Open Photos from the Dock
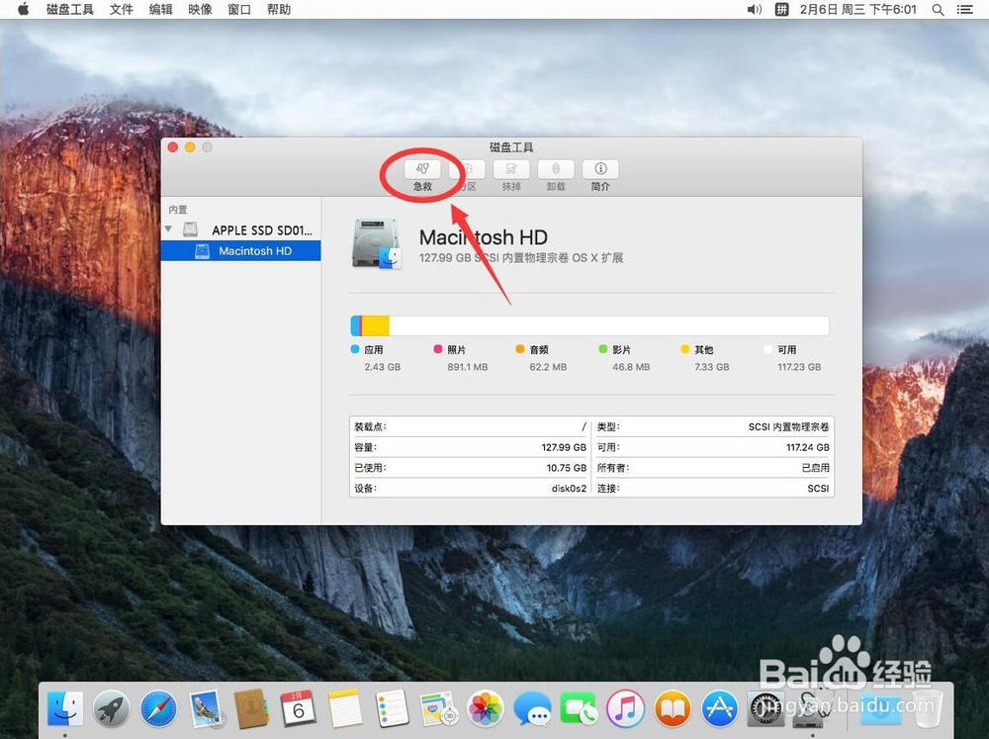Image resolution: width=989 pixels, height=739 pixels. [485, 708]
